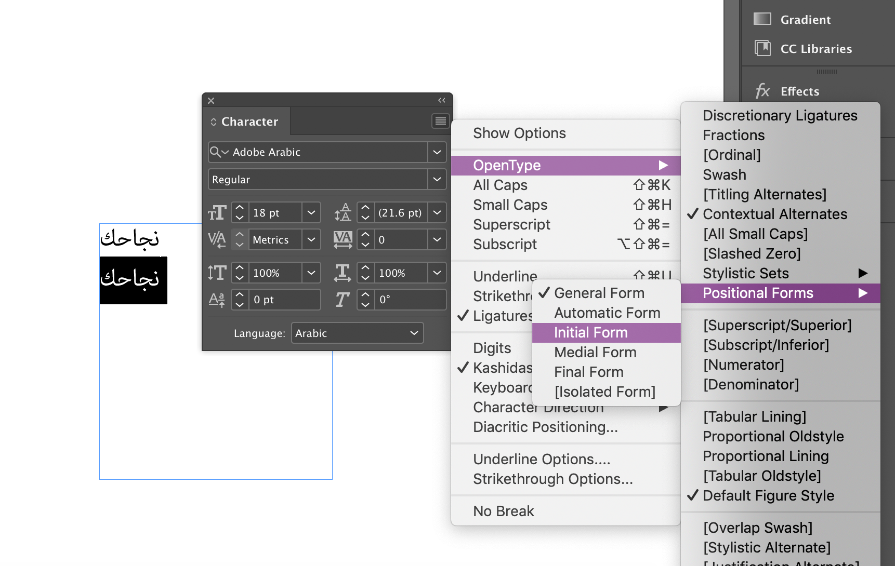Click Show Options in panel menu
Image resolution: width=895 pixels, height=566 pixels.
click(x=519, y=133)
